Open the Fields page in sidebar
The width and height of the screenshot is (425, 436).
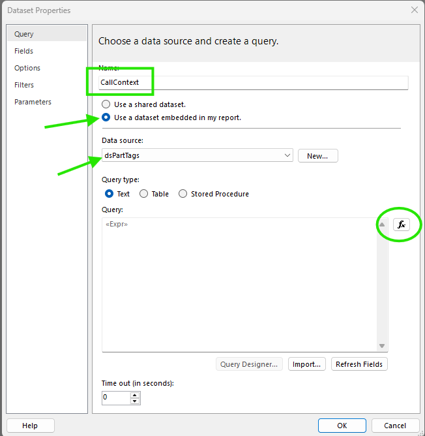click(23, 51)
